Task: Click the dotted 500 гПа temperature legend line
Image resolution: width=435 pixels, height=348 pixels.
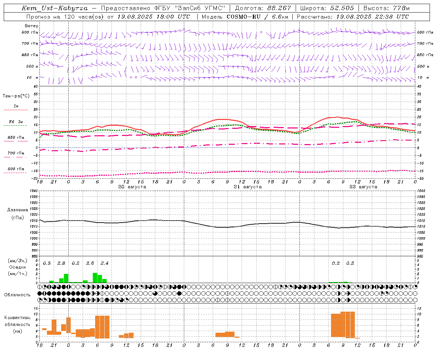Action: [15, 173]
